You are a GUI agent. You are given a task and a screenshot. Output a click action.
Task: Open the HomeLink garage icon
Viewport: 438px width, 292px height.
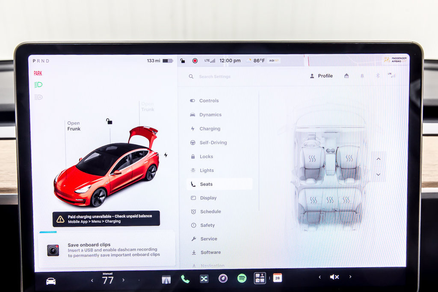coord(346,76)
